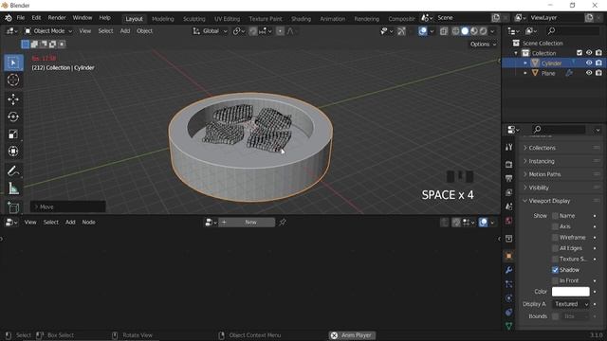The height and width of the screenshot is (341, 607).
Task: Enable the All Edges checkbox
Action: click(555, 248)
